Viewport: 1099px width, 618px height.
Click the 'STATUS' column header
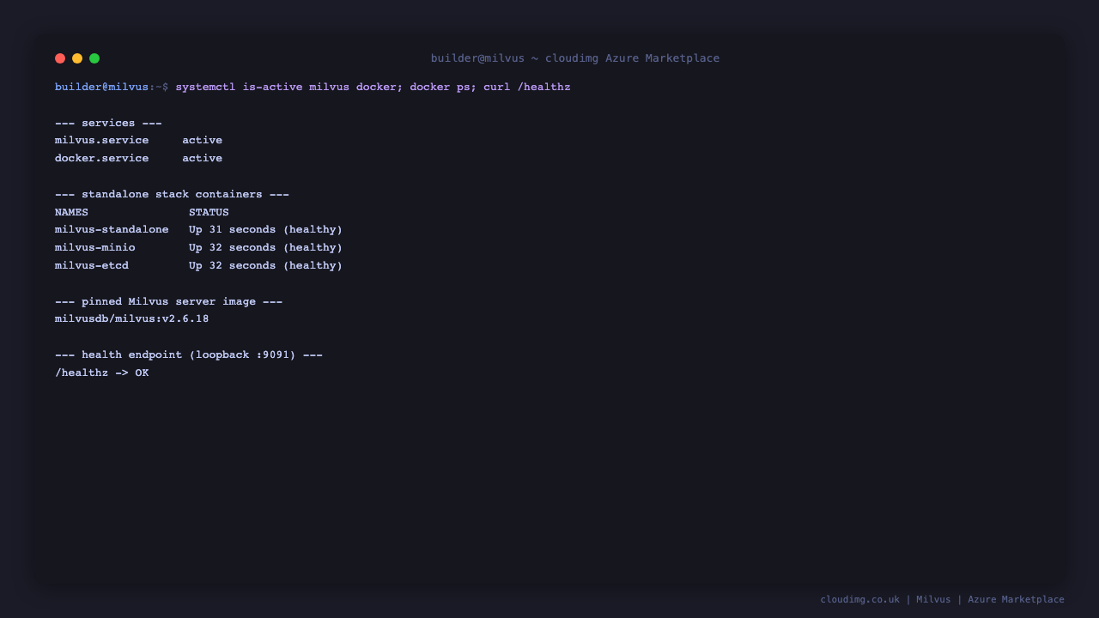coord(209,212)
